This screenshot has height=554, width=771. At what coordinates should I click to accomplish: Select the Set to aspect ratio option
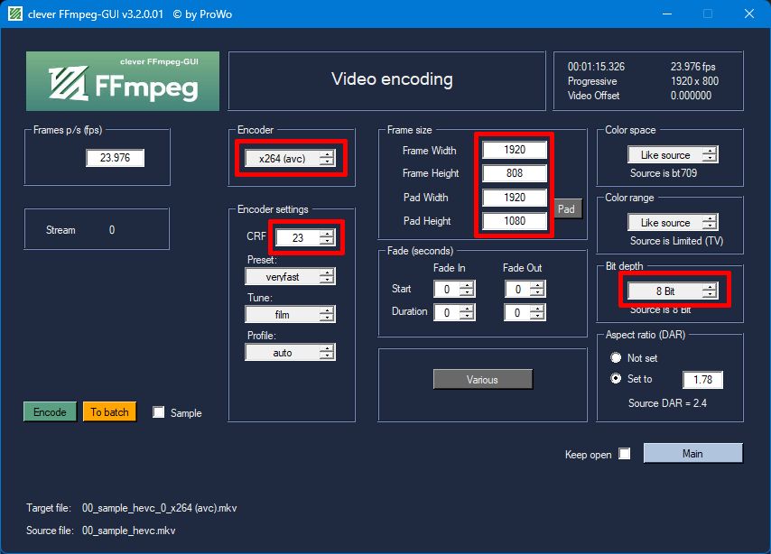(x=616, y=379)
